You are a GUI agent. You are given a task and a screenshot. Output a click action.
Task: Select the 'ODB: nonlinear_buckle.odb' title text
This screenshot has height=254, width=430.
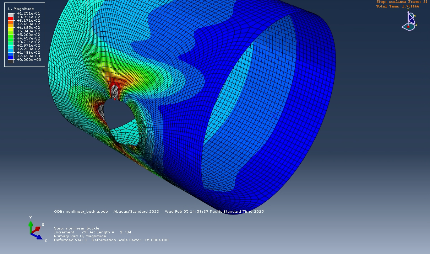(81, 211)
